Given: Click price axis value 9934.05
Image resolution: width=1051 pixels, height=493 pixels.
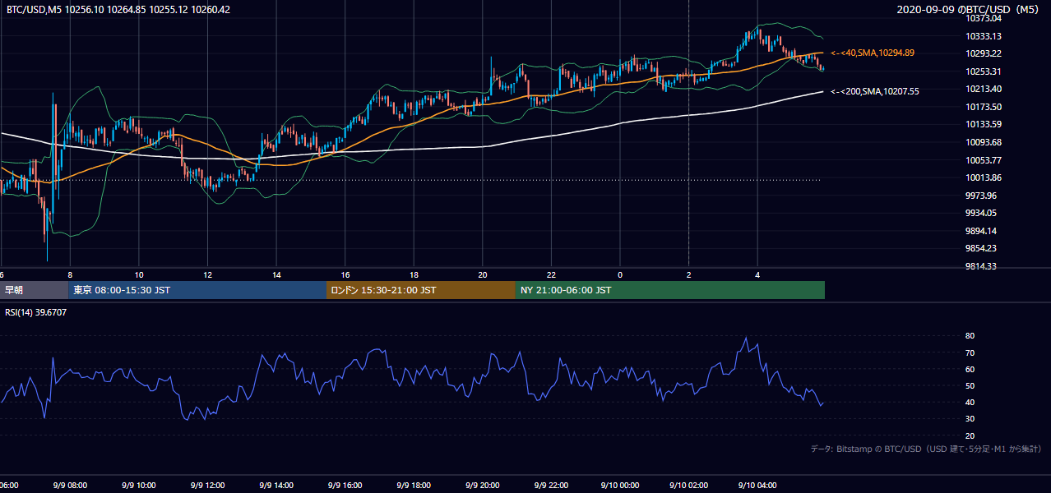Looking at the screenshot, I should coord(981,213).
